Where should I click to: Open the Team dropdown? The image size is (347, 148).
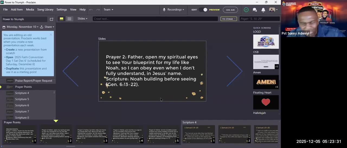pyautogui.click(x=108, y=9)
